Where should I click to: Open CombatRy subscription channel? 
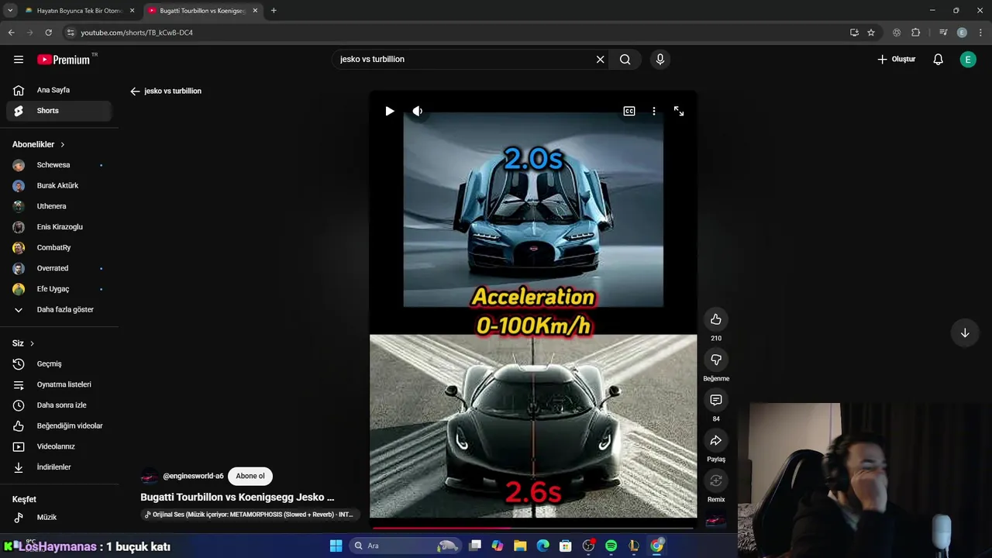click(60, 248)
